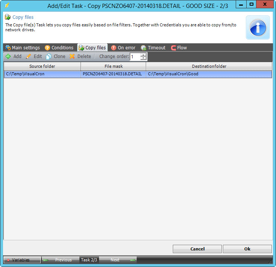Decrease Change order value with down arrow

pos(143,58)
